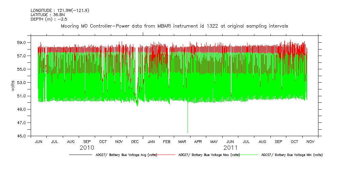Click the Battery Bus Voltage Avg legend entry
The width and height of the screenshot is (344, 172).
[x=126, y=155]
